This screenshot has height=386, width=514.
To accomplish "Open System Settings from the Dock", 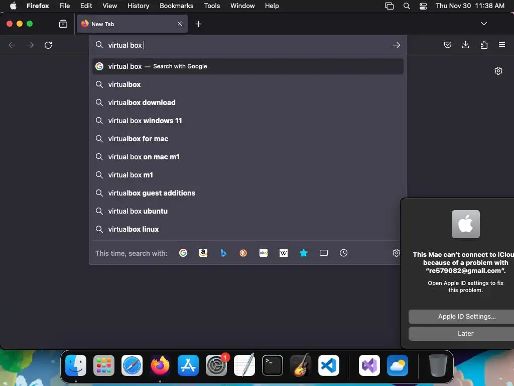I will tap(216, 365).
